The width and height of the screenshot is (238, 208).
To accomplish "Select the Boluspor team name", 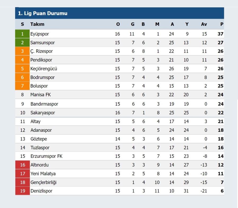I will coord(39,86).
